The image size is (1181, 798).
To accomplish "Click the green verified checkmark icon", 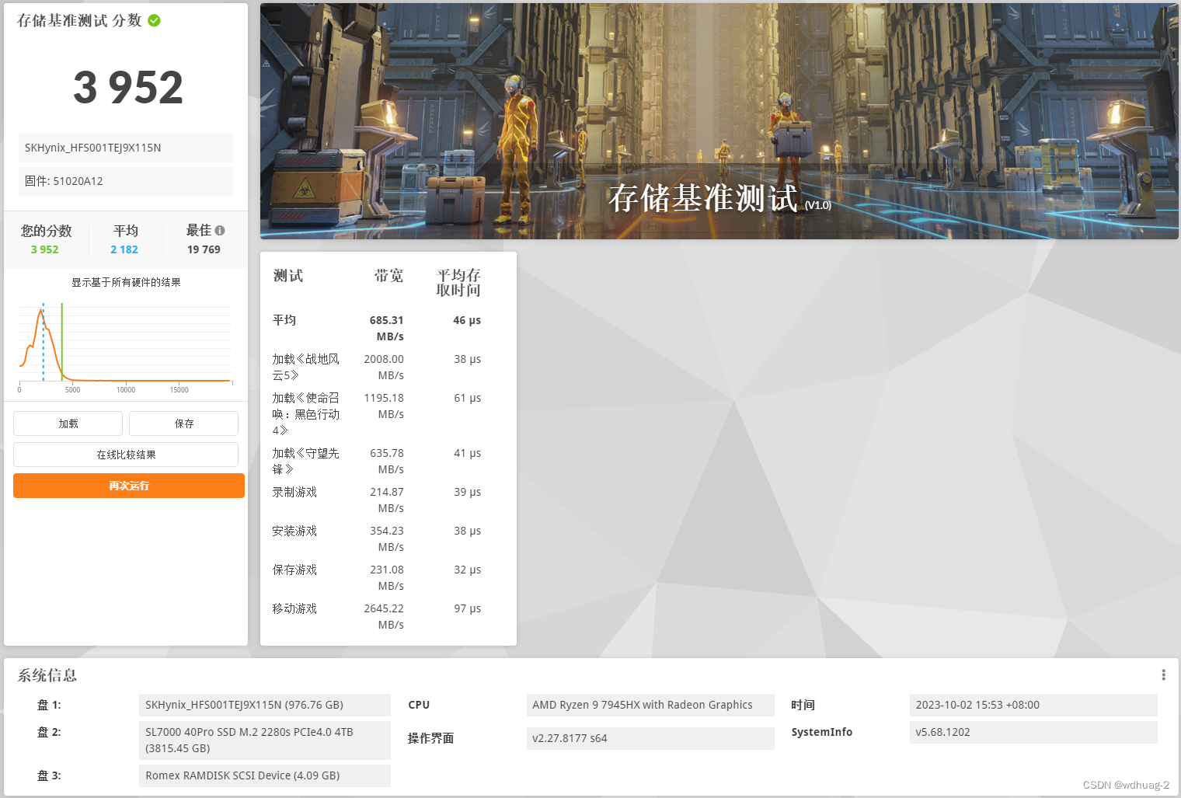I will 154,20.
